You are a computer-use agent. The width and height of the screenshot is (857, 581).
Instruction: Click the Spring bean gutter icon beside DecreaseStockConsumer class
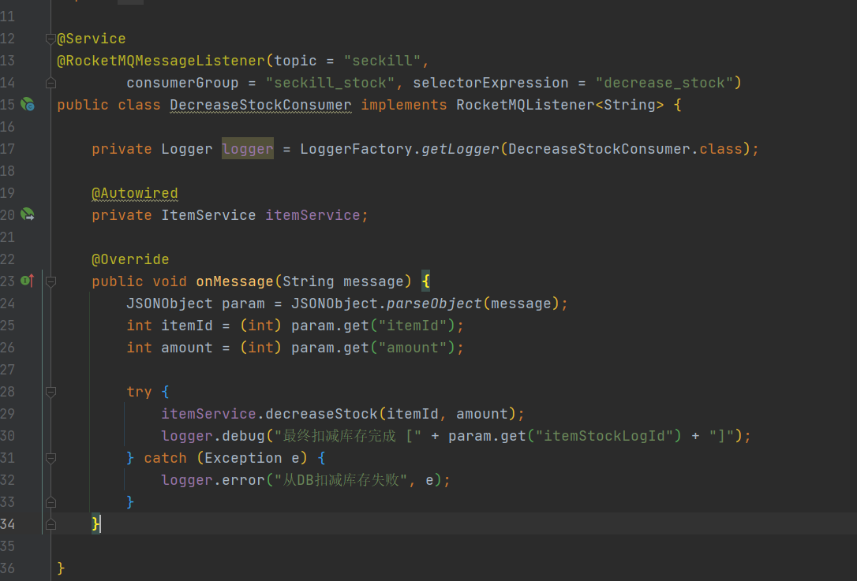28,104
